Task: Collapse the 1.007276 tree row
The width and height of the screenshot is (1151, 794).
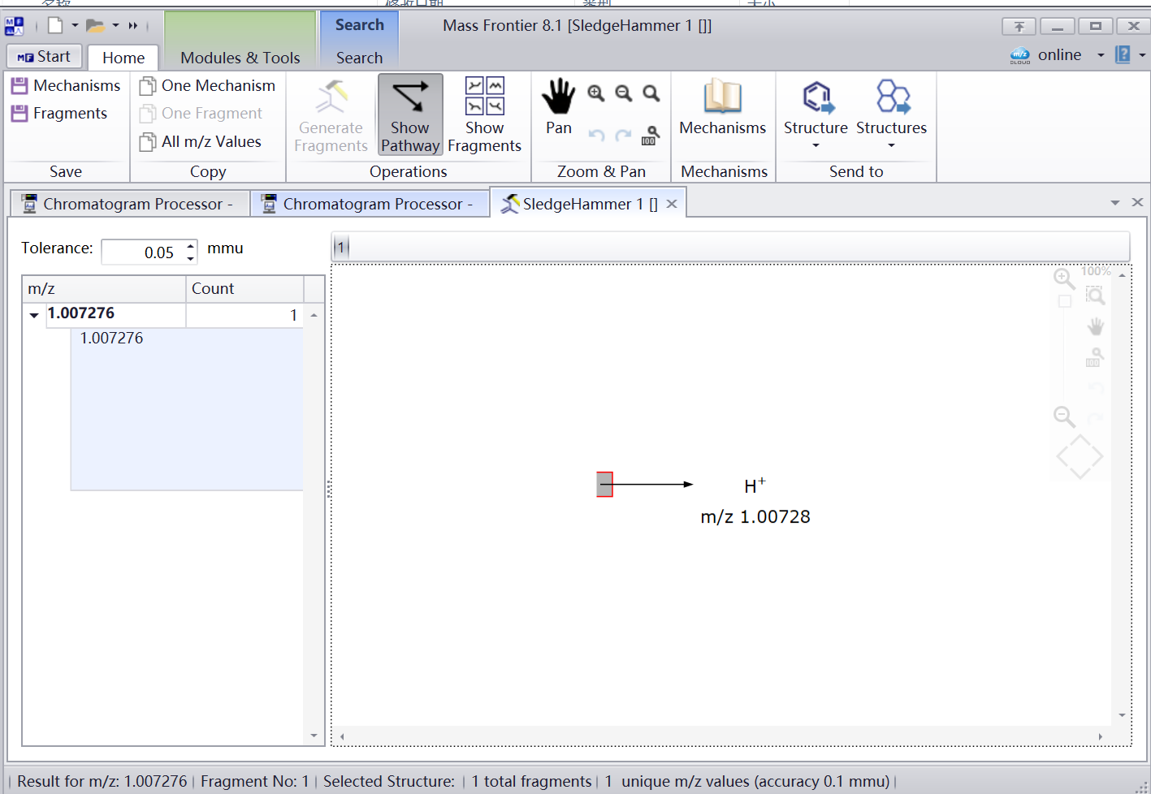Action: click(x=34, y=315)
